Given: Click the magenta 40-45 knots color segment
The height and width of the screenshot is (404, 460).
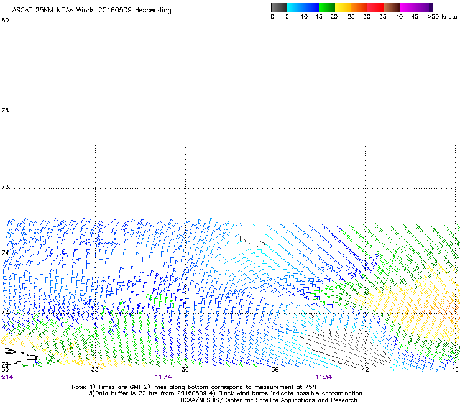Looking at the screenshot, I should [x=408, y=7].
